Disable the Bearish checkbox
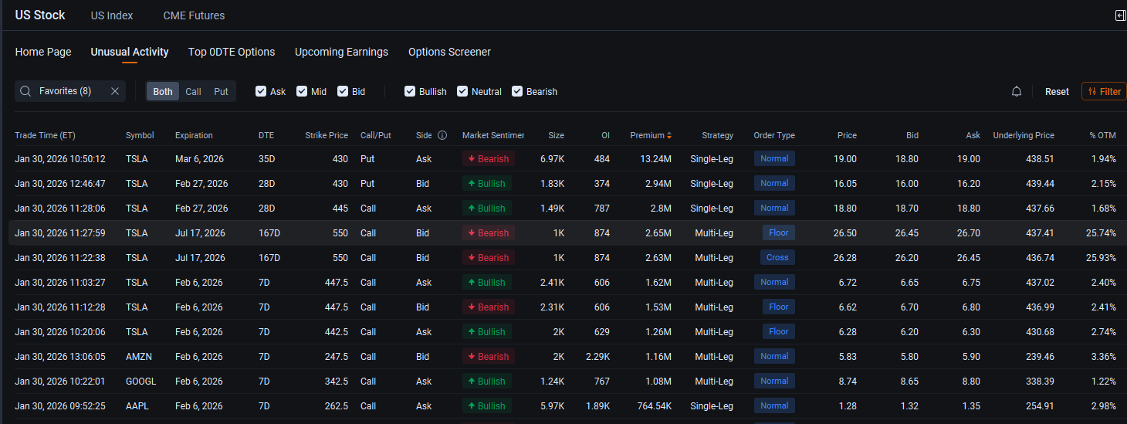 (x=517, y=91)
